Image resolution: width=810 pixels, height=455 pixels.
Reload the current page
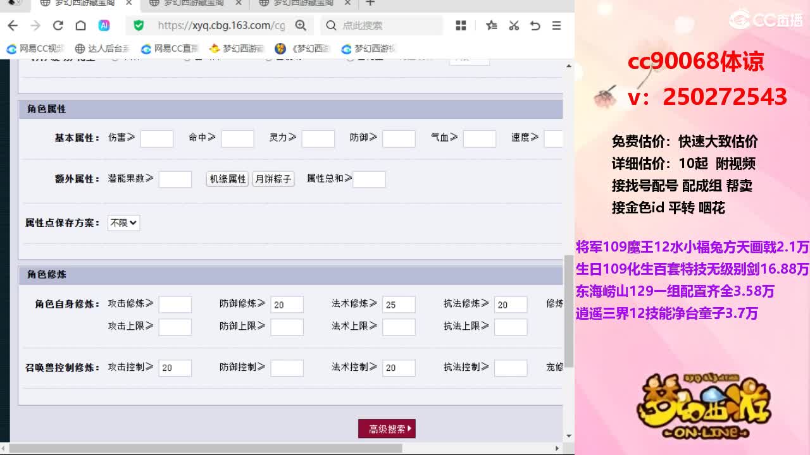(58, 26)
